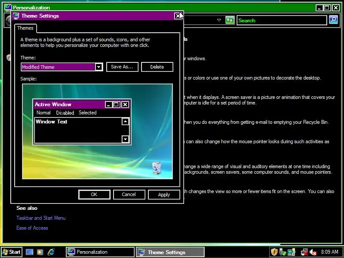Click the Show Desktop quick launch icon
Screen dimensions: 344x258
[29, 252]
